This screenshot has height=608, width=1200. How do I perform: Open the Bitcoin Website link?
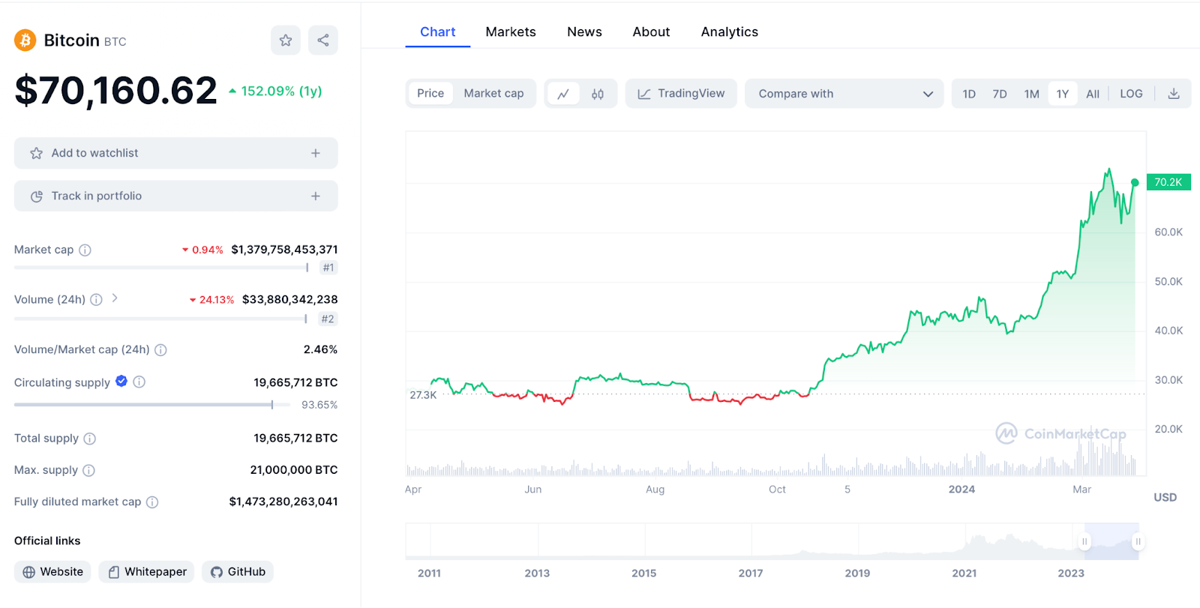pos(52,572)
